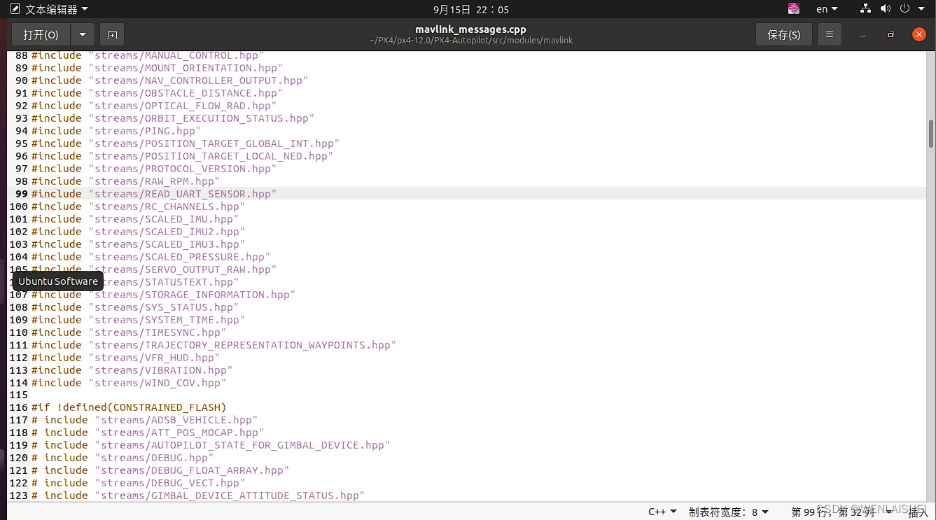This screenshot has width=936, height=520.
Task: Open the network status icon
Action: (x=866, y=9)
